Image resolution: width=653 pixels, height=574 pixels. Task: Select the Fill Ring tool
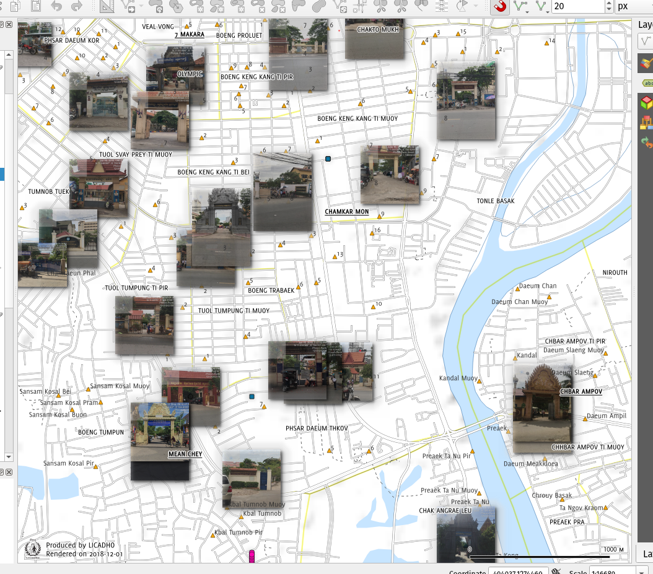[237, 6]
